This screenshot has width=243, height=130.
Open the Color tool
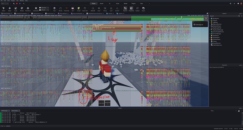pos(99,9)
